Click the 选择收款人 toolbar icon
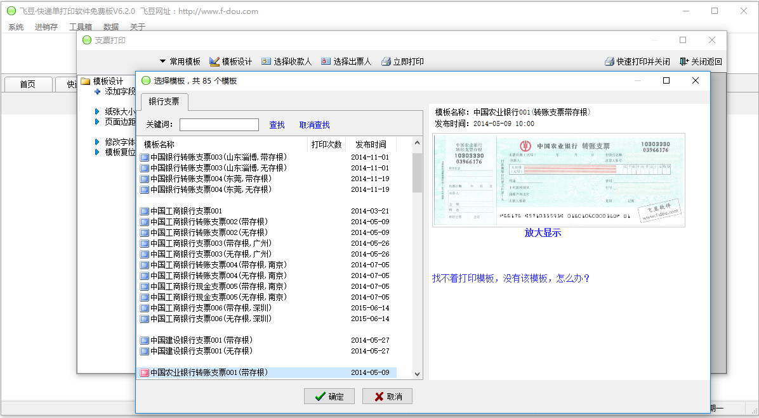This screenshot has height=418, width=759. [x=266, y=62]
